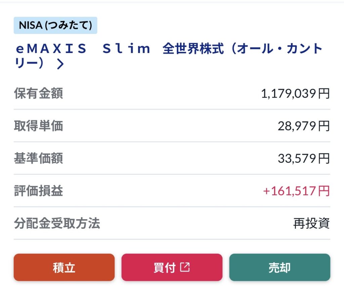344x293 pixels.
Task: Open the external link icon on 買付
Action: [x=185, y=267]
